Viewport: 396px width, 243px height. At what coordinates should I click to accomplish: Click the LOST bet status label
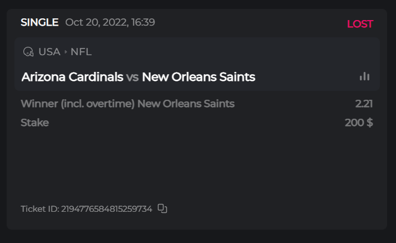(x=360, y=24)
